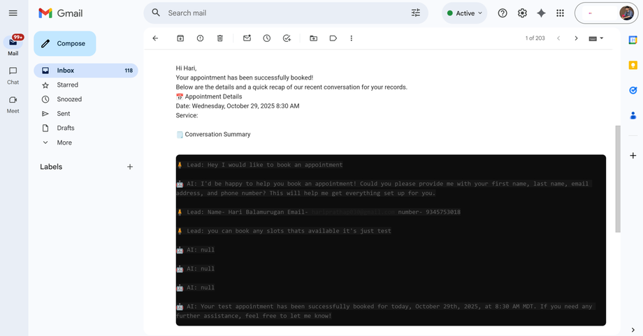The image size is (643, 336).
Task: Snooze this email
Action: click(266, 38)
